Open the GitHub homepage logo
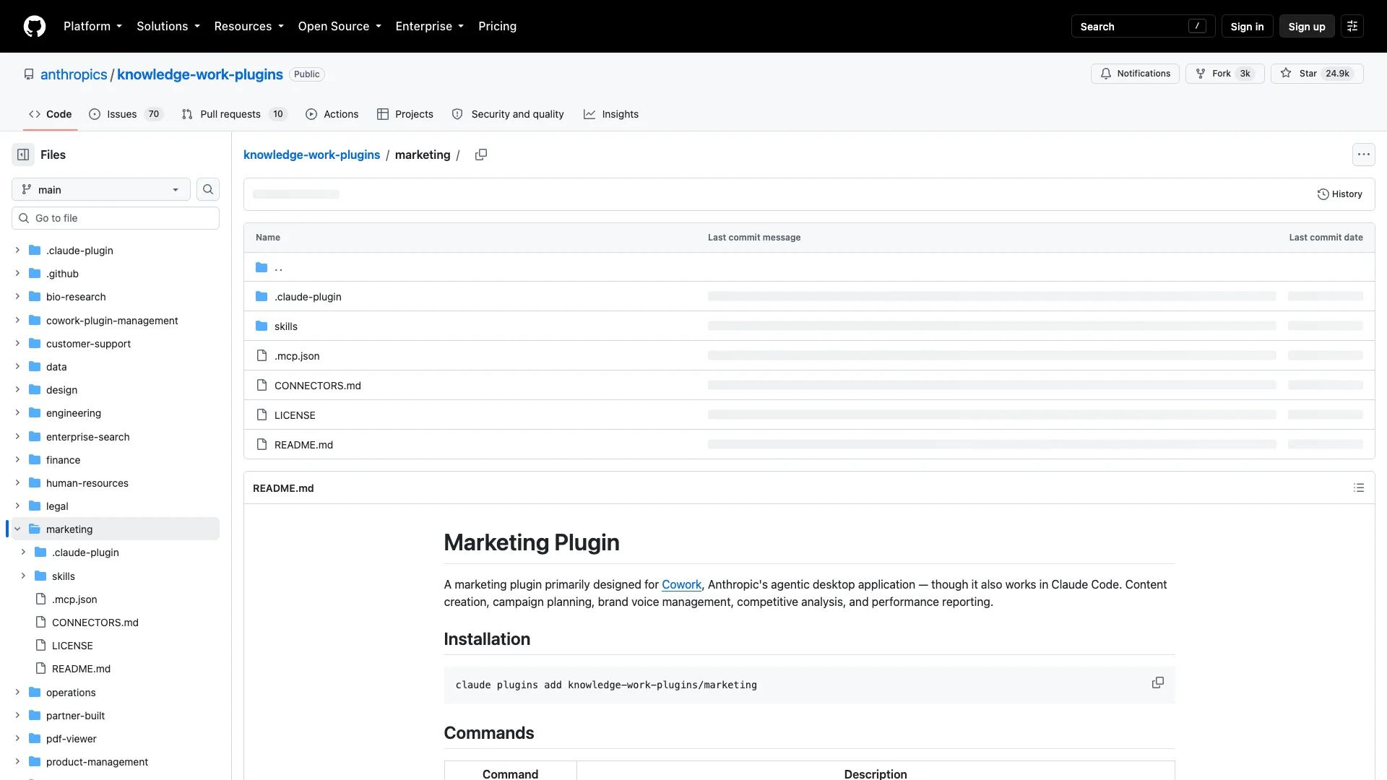This screenshot has height=780, width=1387. (35, 26)
